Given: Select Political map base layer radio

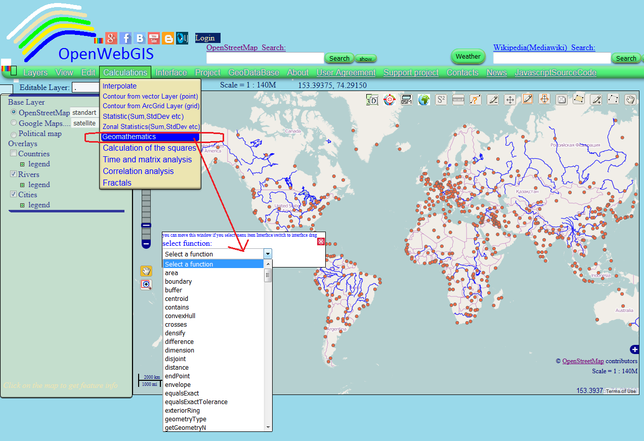Looking at the screenshot, I should point(14,134).
